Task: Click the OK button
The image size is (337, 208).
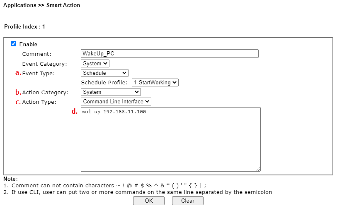Action: [x=149, y=201]
